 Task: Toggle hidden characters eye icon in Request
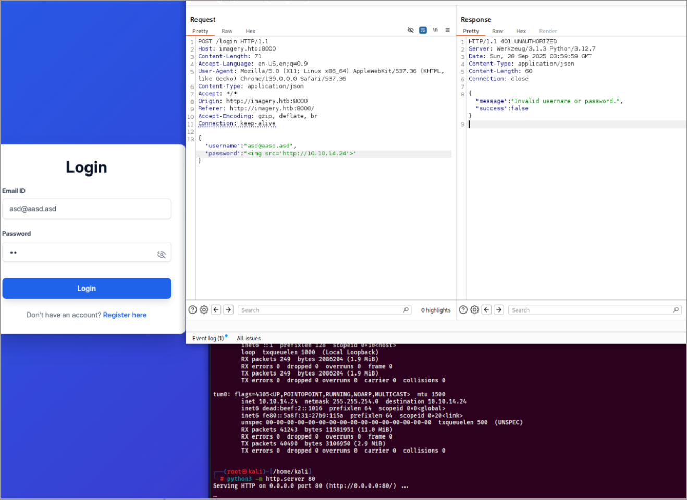coord(411,30)
